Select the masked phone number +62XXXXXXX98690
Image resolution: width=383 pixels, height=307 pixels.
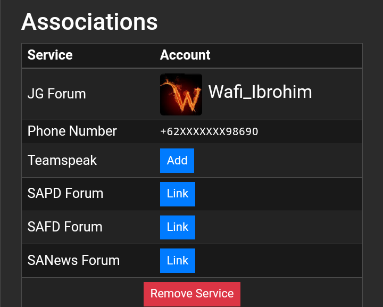click(209, 131)
